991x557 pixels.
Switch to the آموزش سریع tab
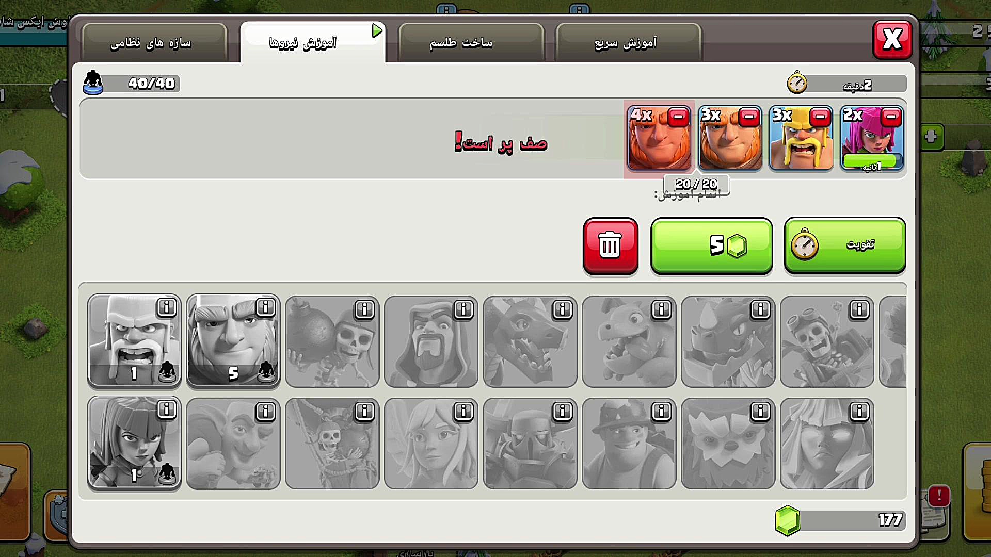(x=626, y=43)
